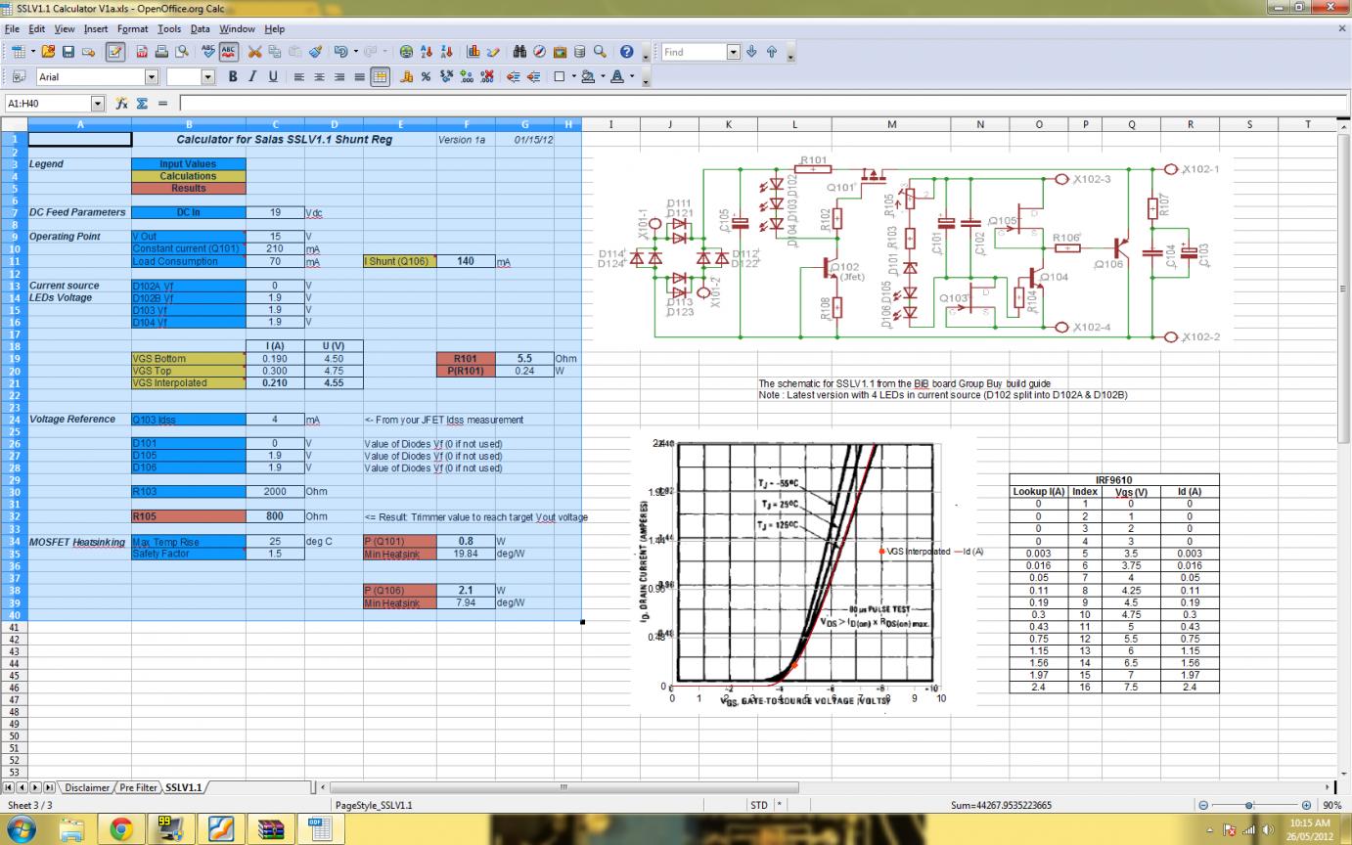Open the Data menu
The width and height of the screenshot is (1352, 845).
[200, 29]
